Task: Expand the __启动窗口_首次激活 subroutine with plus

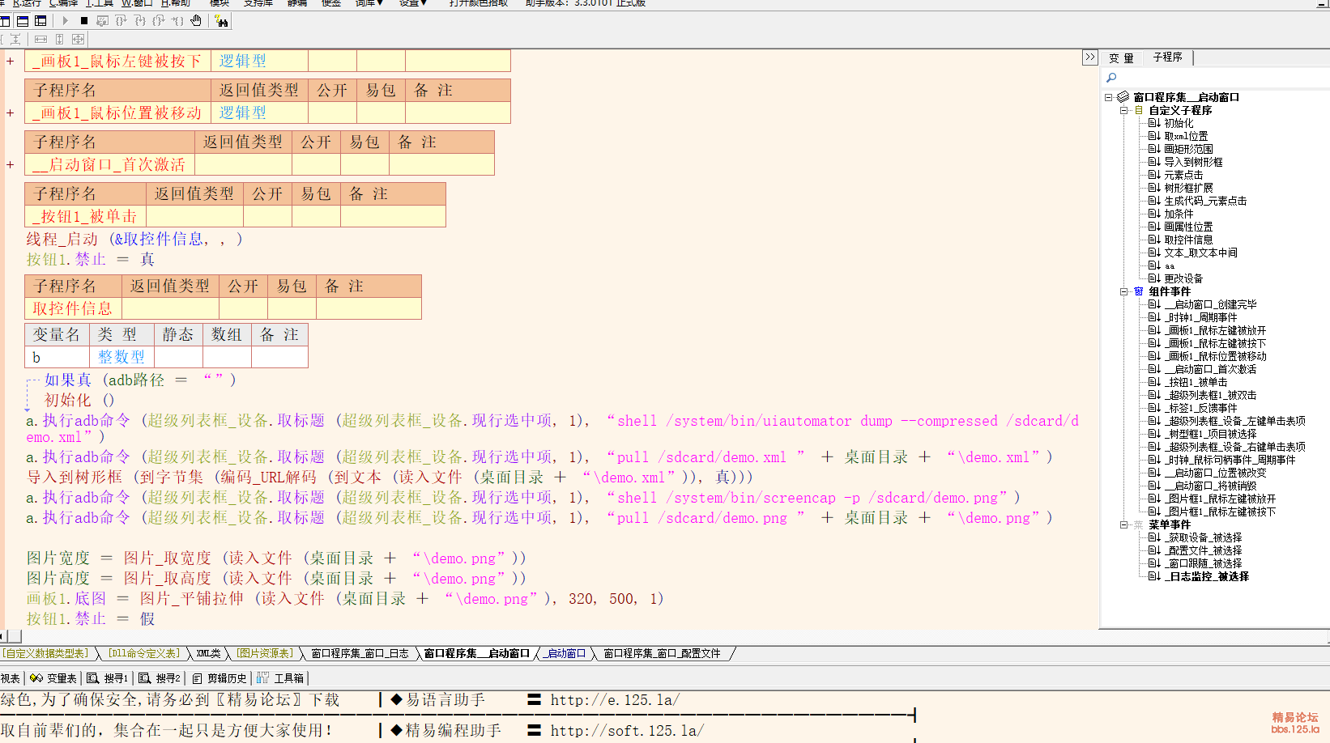Action: (x=10, y=164)
